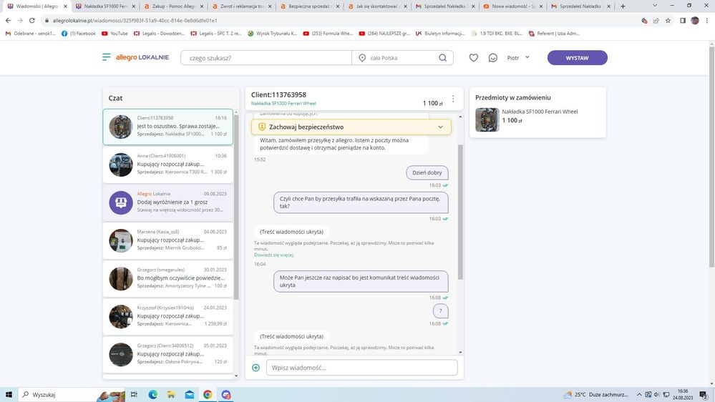Viewport: 715px width, 402px height.
Task: Expand the Zachowaj bezpieczeństwo banner
Action: (439, 127)
